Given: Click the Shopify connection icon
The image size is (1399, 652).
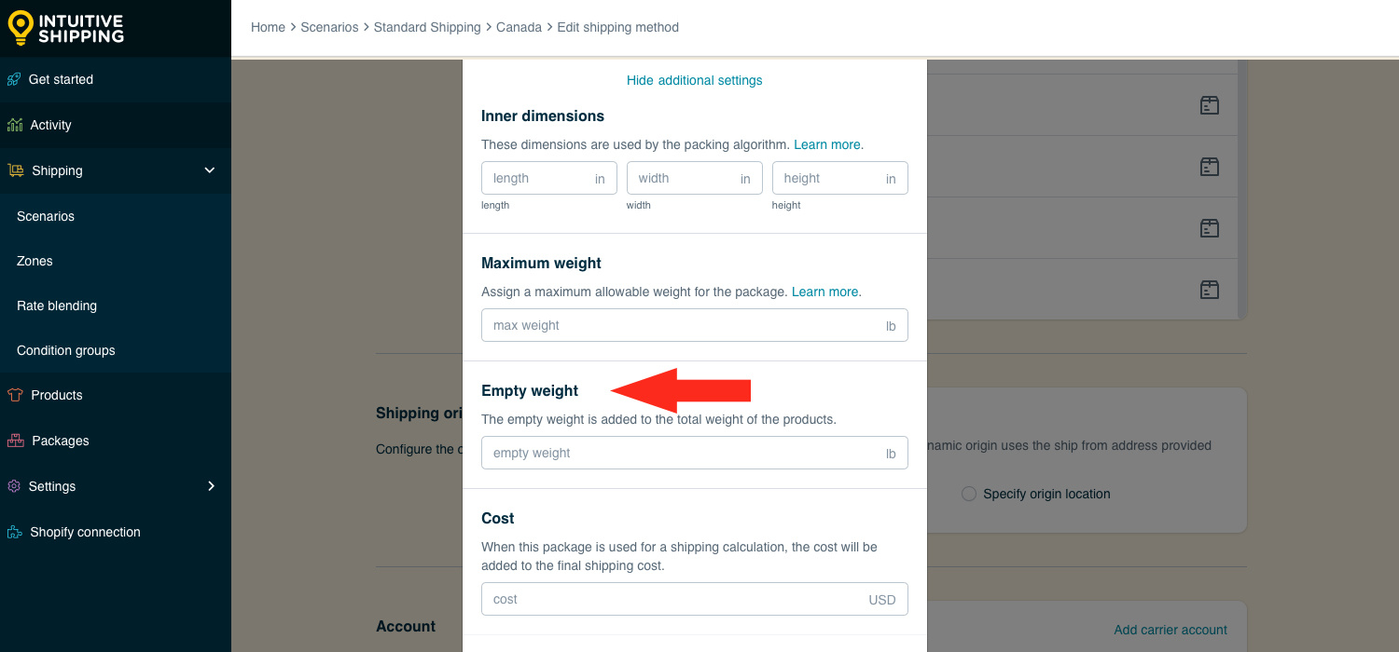Looking at the screenshot, I should pos(15,532).
